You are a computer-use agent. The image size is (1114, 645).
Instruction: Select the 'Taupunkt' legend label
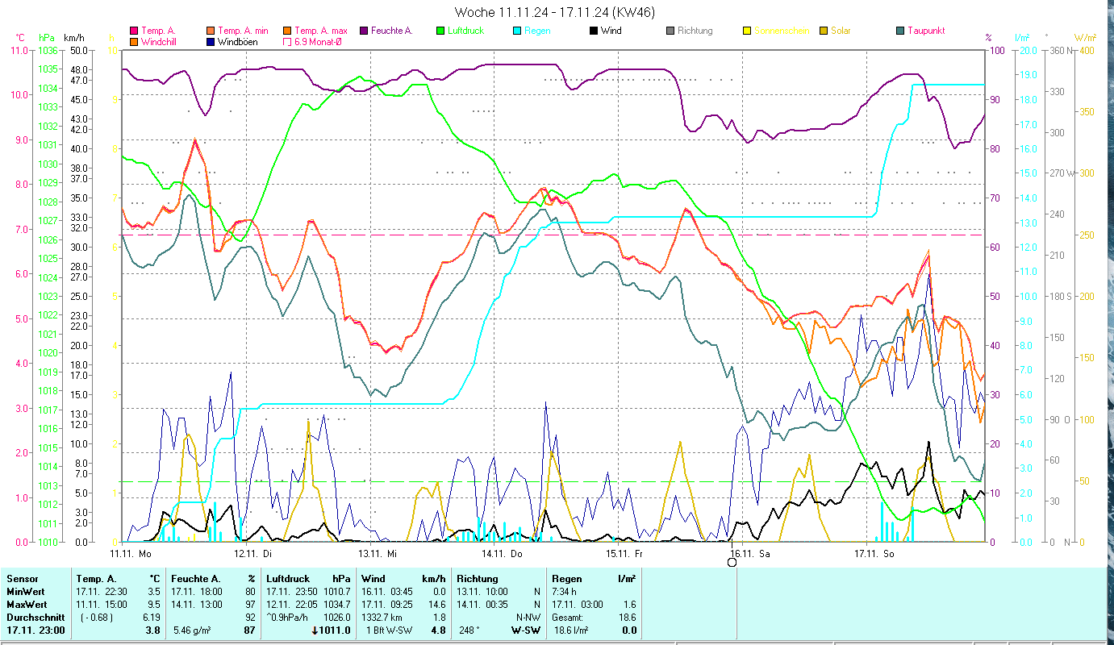point(926,31)
